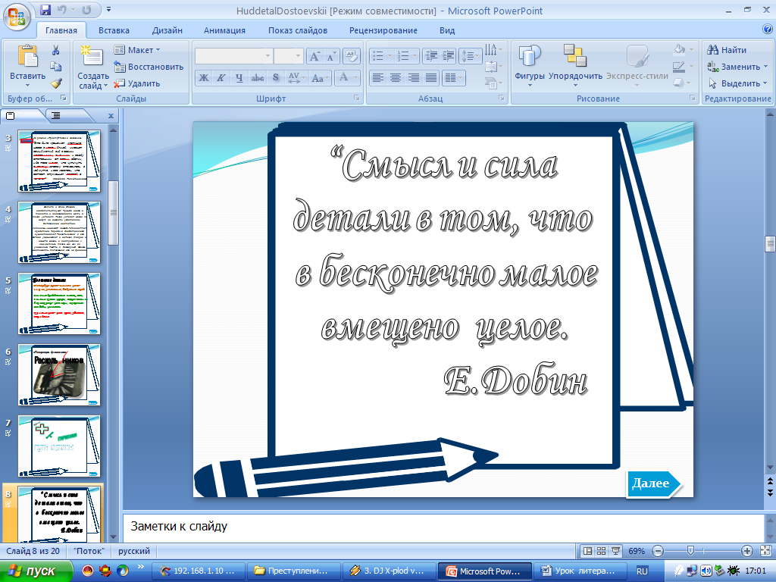Open the Вставка ribbon tab

114,30
